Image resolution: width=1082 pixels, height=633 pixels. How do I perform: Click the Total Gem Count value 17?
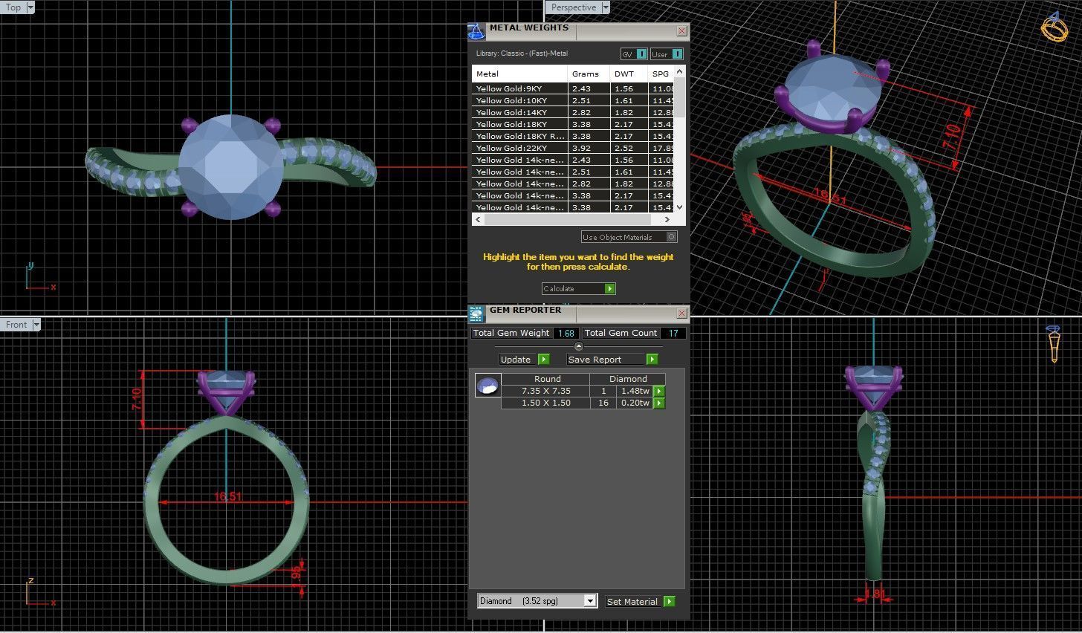click(673, 333)
